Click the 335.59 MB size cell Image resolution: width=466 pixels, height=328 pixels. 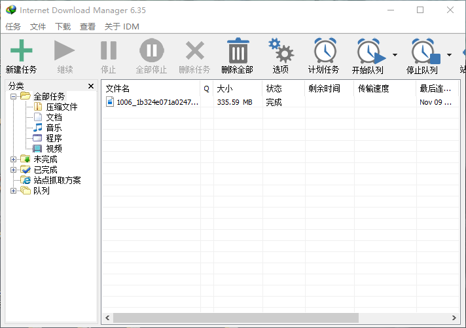234,102
